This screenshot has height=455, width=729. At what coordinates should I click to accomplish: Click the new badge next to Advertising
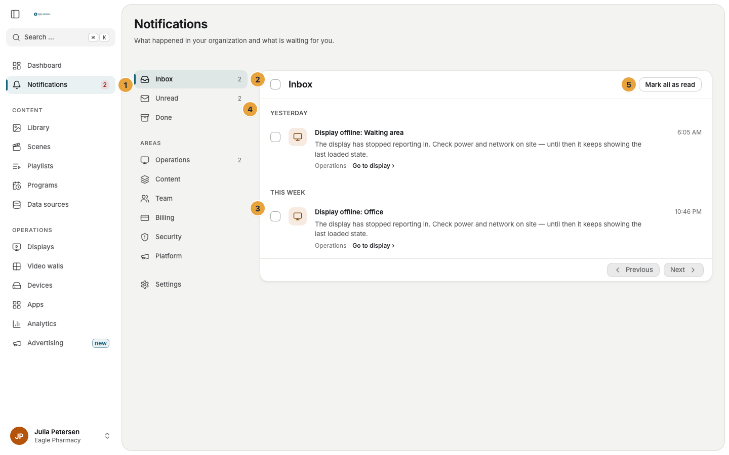coord(101,343)
